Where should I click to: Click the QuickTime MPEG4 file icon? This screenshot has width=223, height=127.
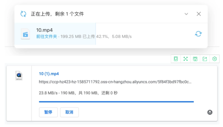tap(19, 76)
